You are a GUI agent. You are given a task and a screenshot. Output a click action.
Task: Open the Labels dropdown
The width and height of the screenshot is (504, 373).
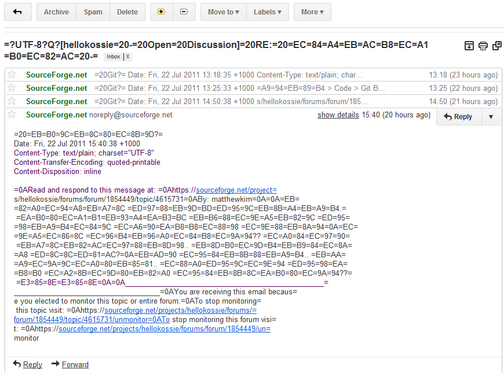point(267,12)
